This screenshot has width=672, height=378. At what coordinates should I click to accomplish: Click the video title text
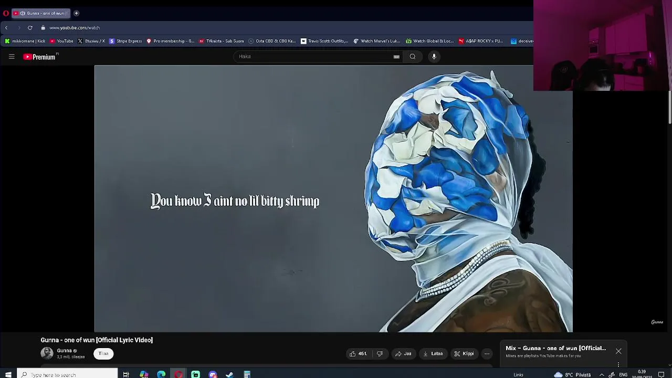coord(97,340)
